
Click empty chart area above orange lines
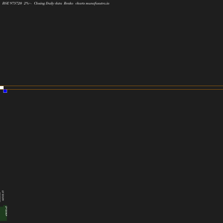tap(111, 45)
